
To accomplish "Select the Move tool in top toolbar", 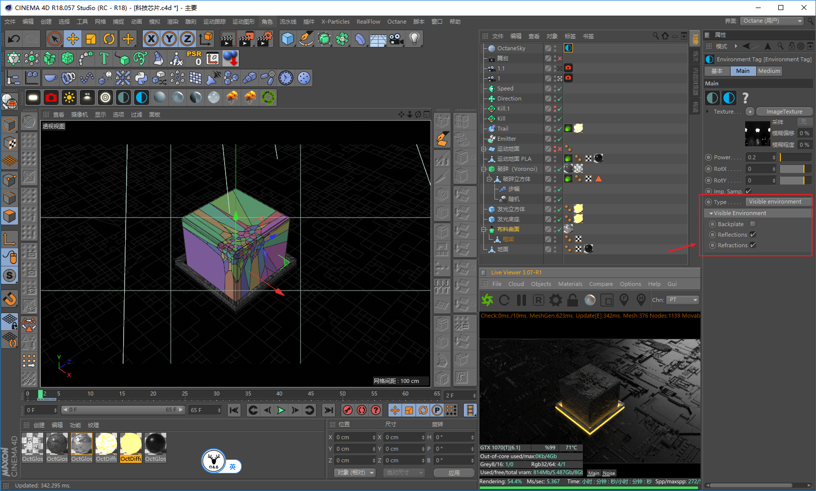I will (73, 39).
